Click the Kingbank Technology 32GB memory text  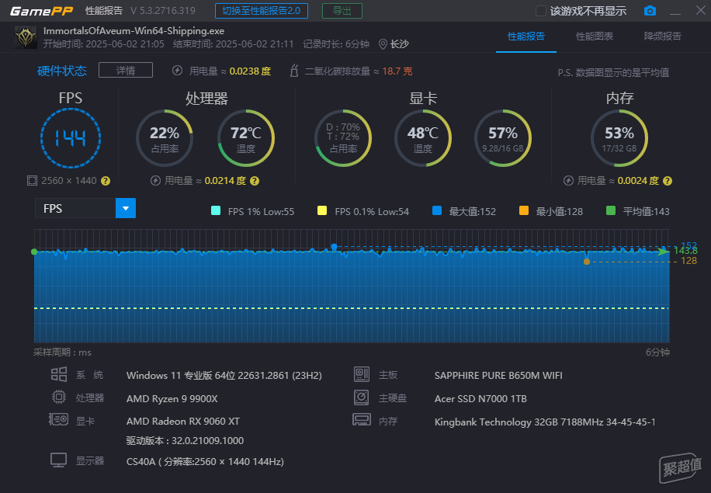545,422
